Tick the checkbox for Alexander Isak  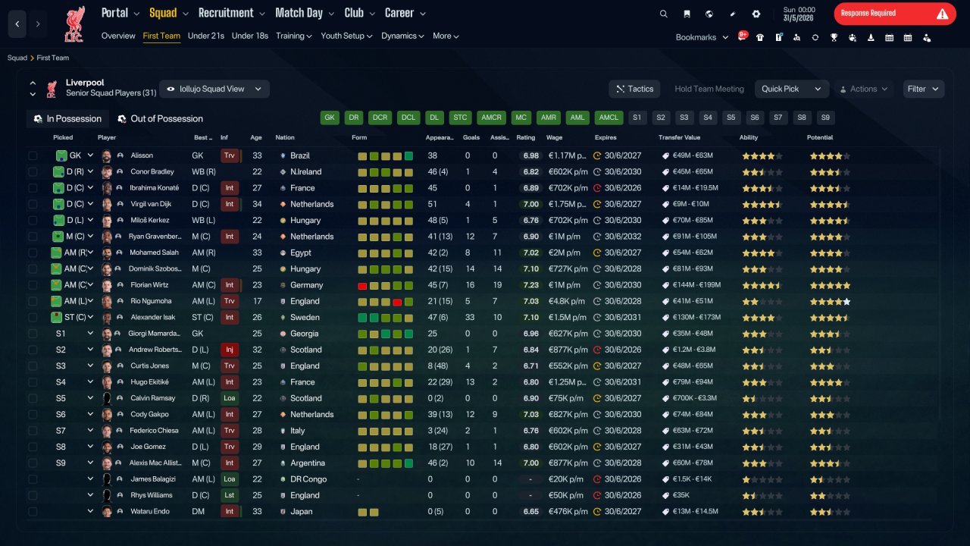pos(33,317)
